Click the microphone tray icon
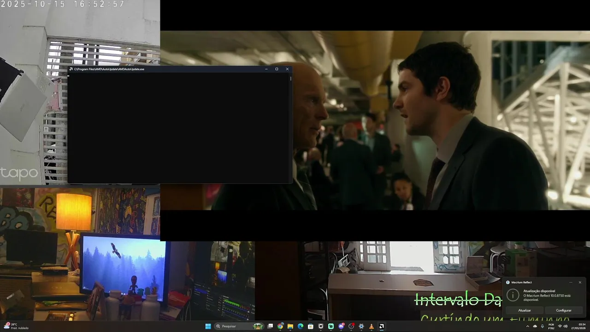The width and height of the screenshot is (590, 332). [543, 326]
